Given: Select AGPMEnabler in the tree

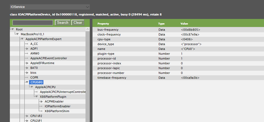Looking at the screenshot, I should [54, 102].
